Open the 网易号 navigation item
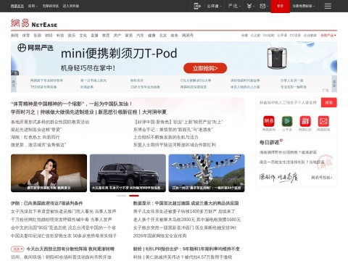The image size is (348, 261). click(x=188, y=36)
